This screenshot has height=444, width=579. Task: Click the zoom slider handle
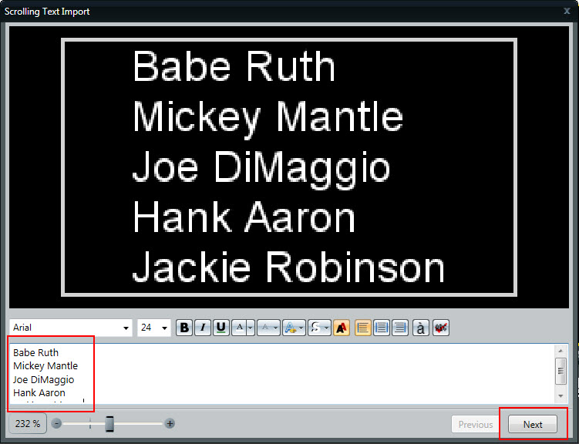tap(109, 424)
